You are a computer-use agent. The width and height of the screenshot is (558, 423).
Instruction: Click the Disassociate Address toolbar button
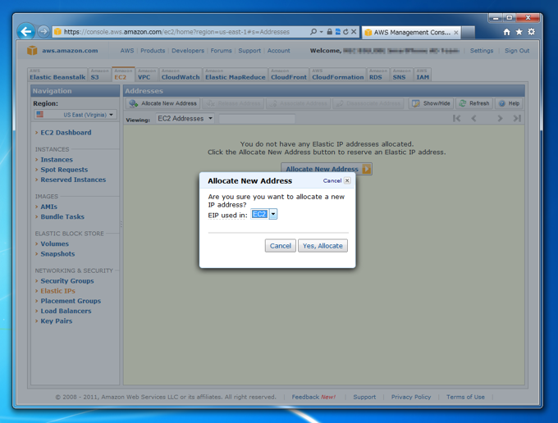tap(368, 103)
